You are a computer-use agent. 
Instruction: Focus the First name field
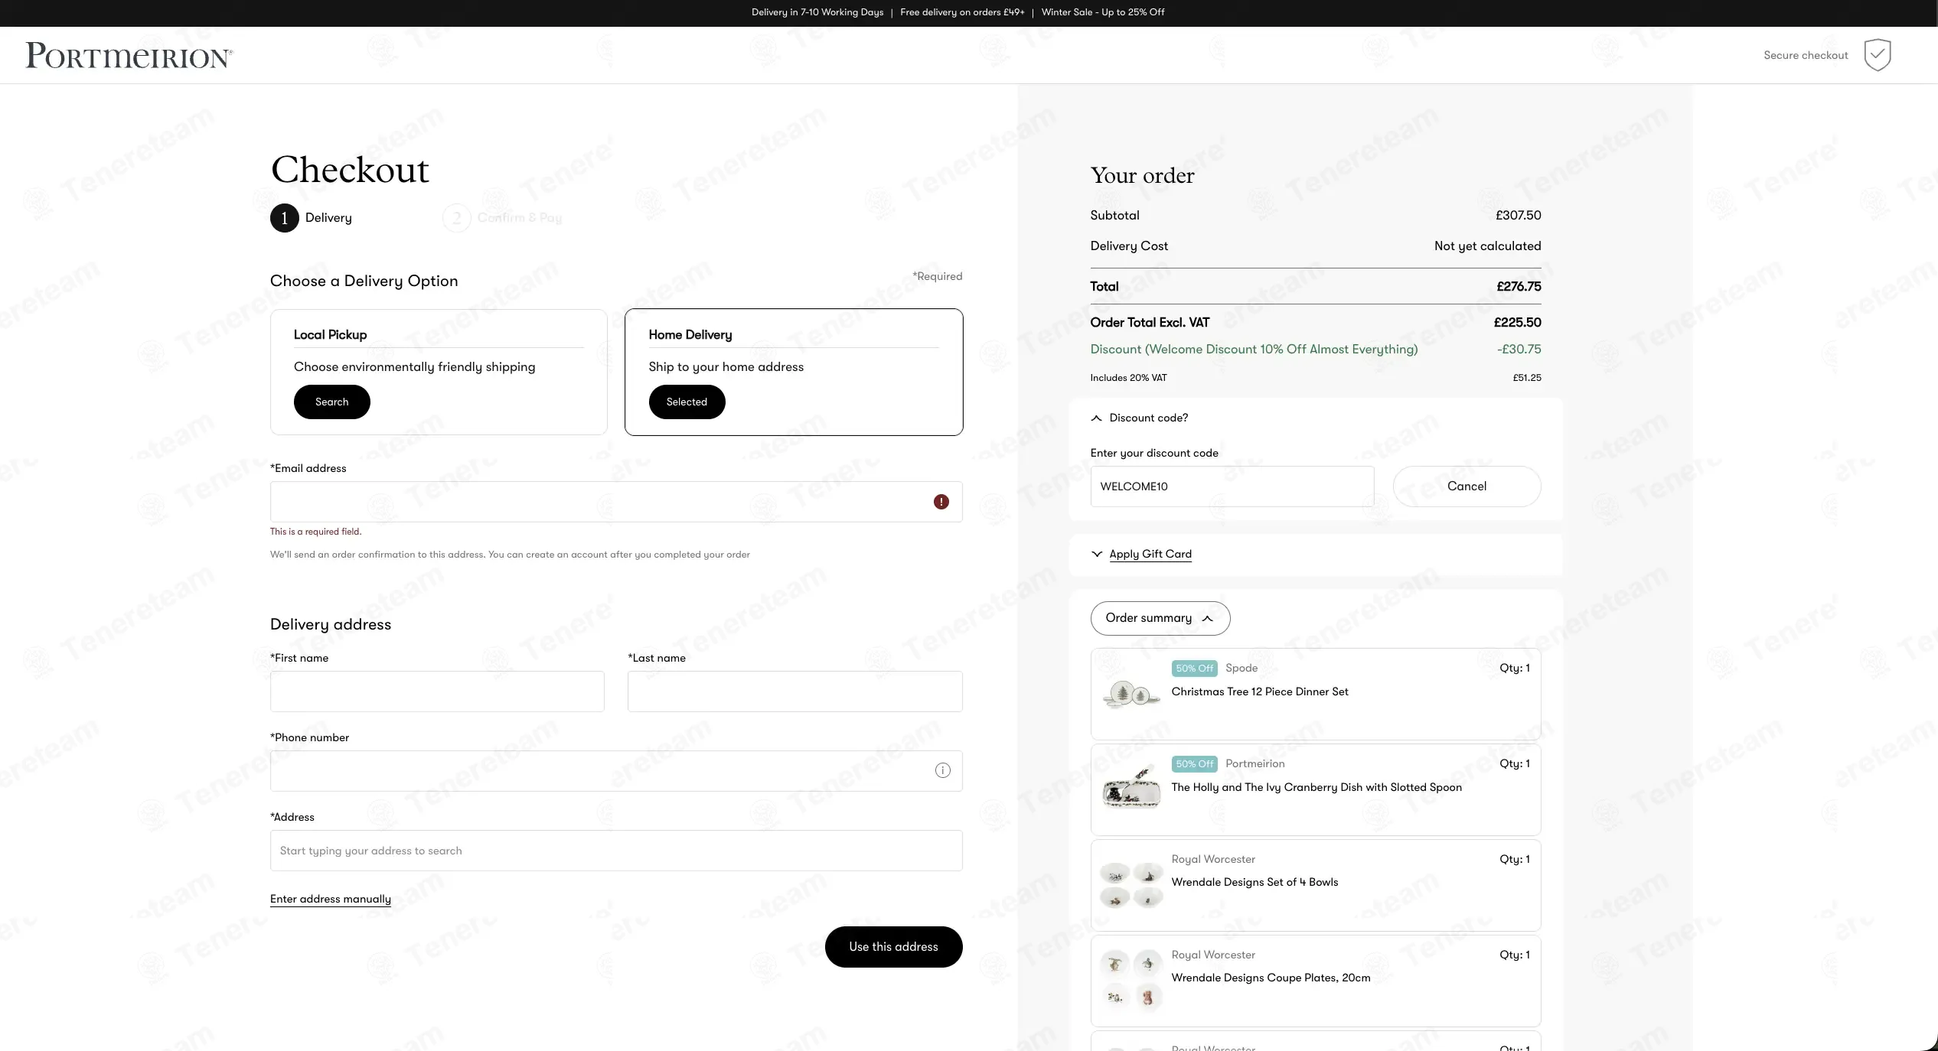tap(437, 691)
